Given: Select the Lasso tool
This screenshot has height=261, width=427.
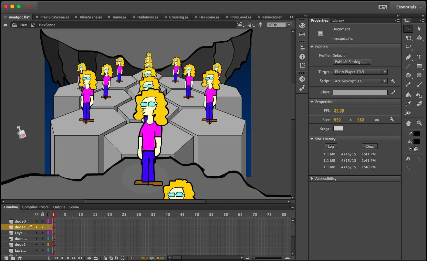Looking at the screenshot, I should 408,47.
